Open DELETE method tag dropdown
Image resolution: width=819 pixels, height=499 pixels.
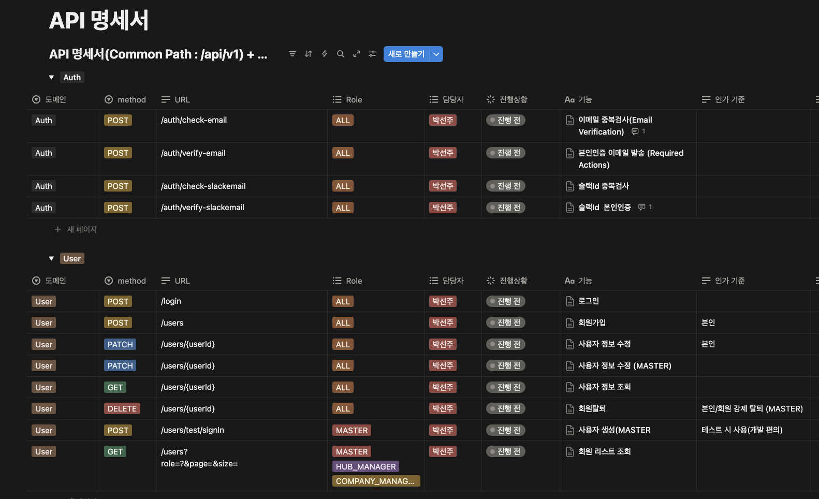(x=122, y=409)
